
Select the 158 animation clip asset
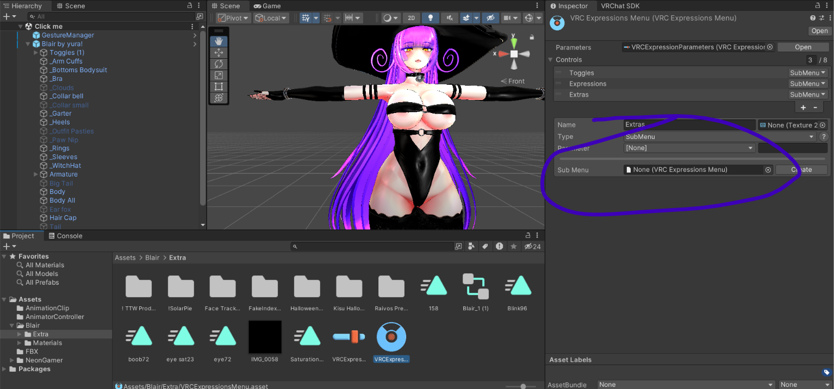(433, 293)
